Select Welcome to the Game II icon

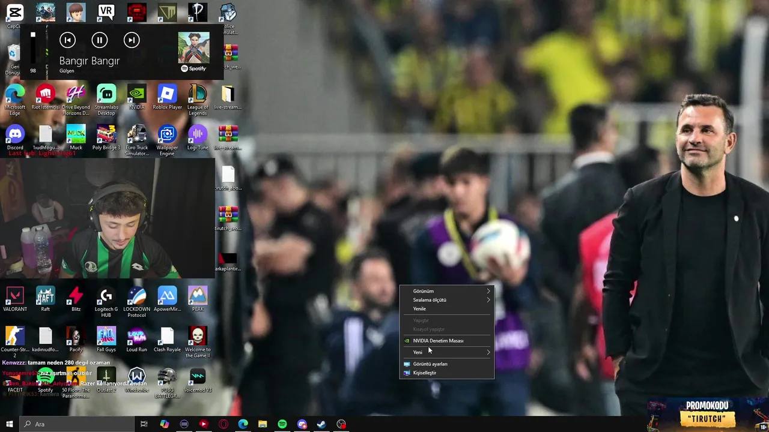[198, 342]
